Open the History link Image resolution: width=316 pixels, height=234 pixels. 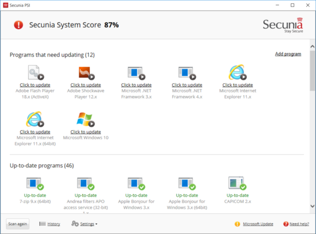point(54,224)
